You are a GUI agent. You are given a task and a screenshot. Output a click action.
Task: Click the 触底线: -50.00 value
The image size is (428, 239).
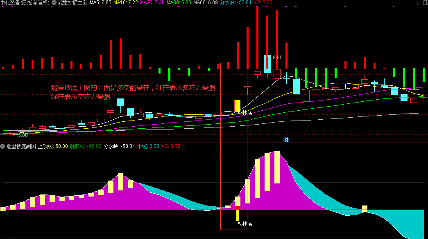86,146
